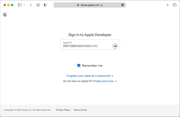Toggle the Safari sidebar icon
Screen dimensions: 180x117
pos(20,5)
